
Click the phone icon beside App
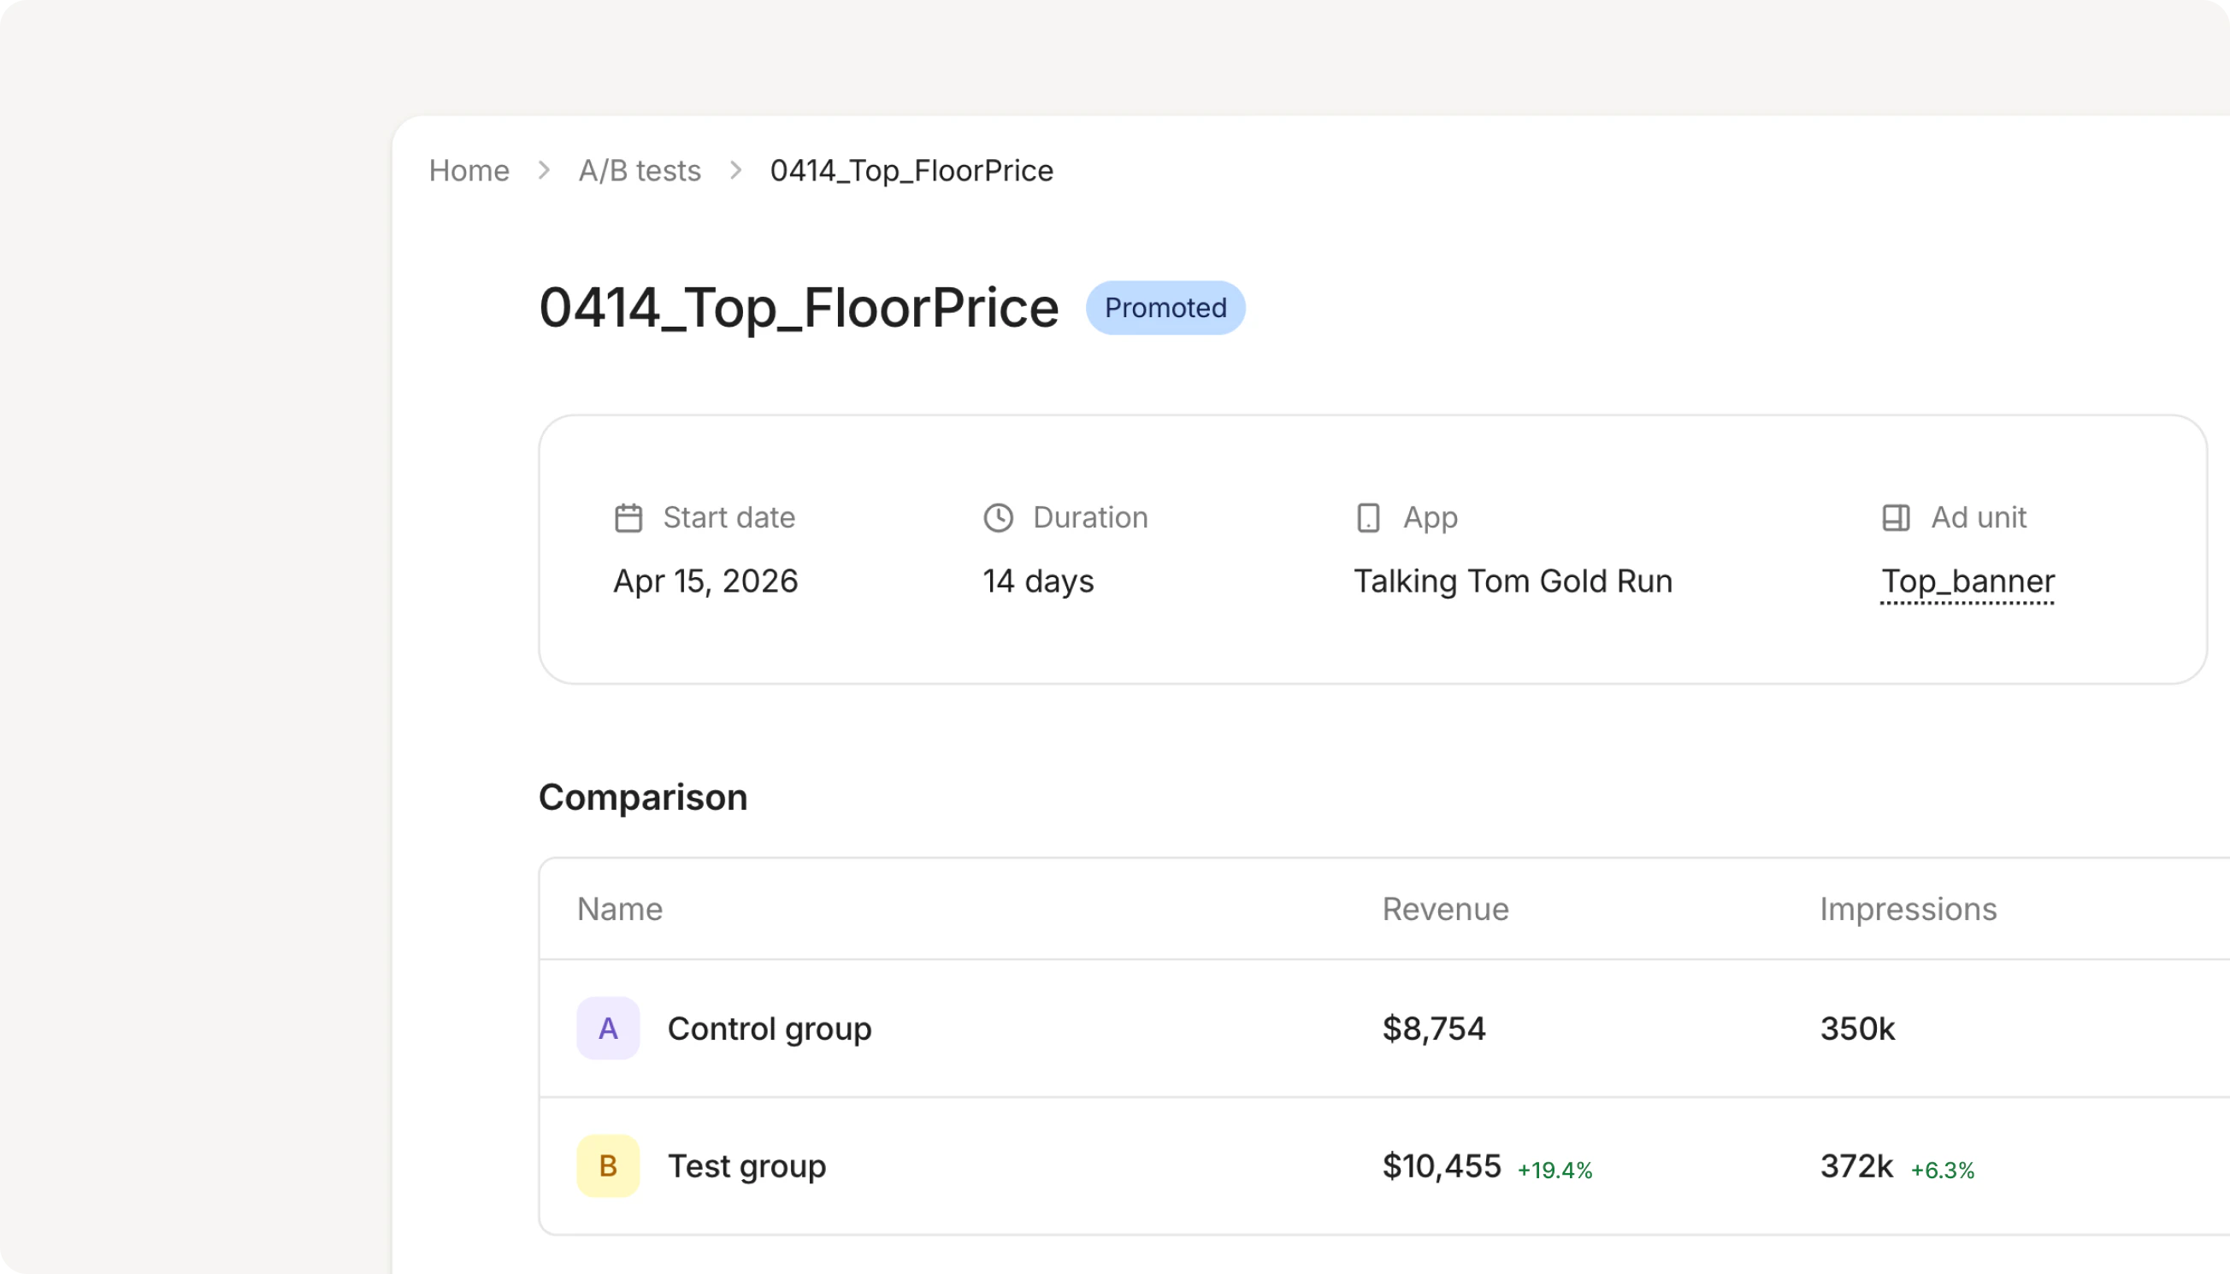pyautogui.click(x=1368, y=518)
